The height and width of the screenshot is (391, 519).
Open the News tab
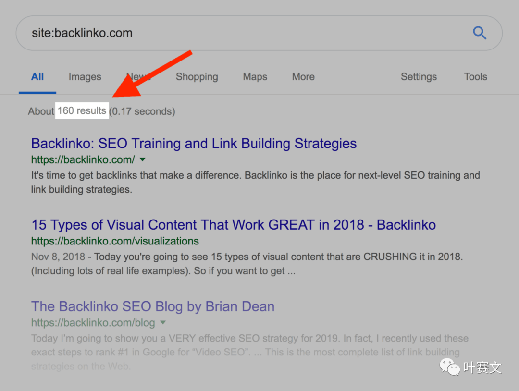(138, 77)
